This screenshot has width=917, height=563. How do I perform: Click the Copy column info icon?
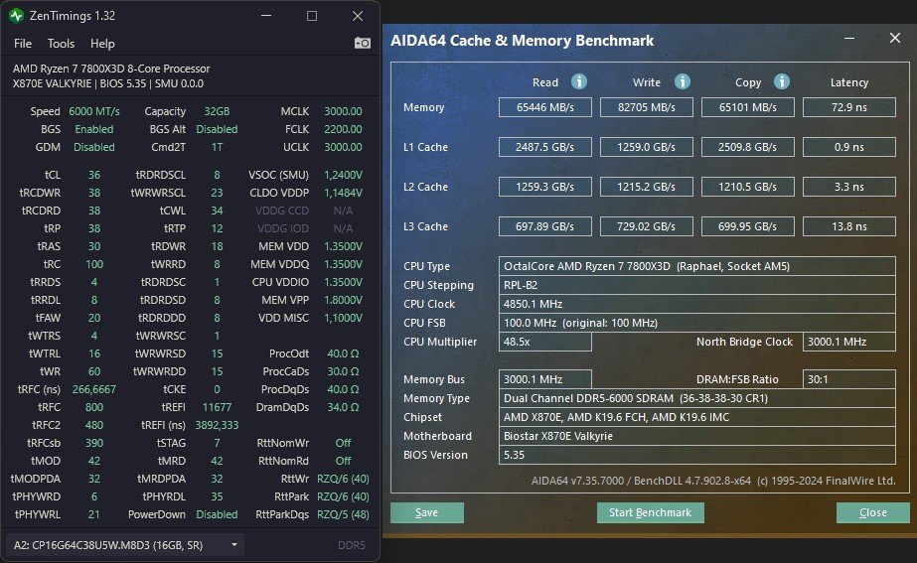781,82
